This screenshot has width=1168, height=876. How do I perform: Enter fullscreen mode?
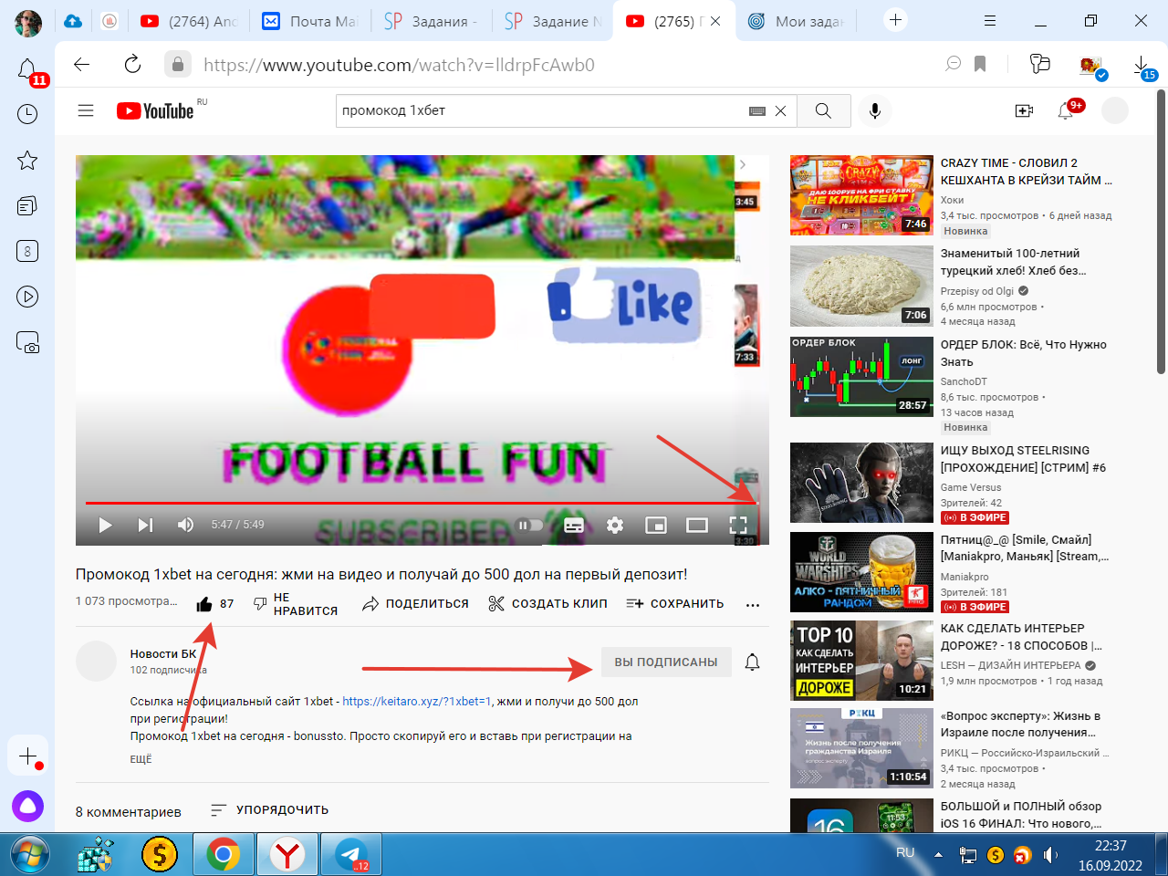pyautogui.click(x=738, y=525)
